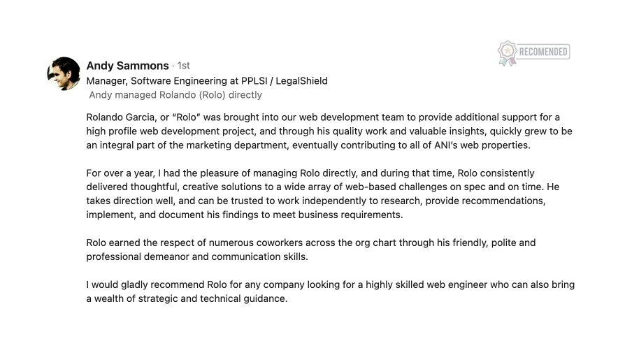618x355 pixels.
Task: Click the RECOMENDED badge text label
Action: coord(543,52)
